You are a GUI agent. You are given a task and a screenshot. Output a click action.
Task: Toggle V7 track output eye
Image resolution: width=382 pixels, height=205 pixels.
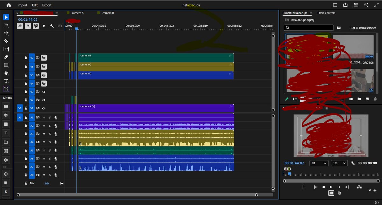pyautogui.click(x=44, y=58)
